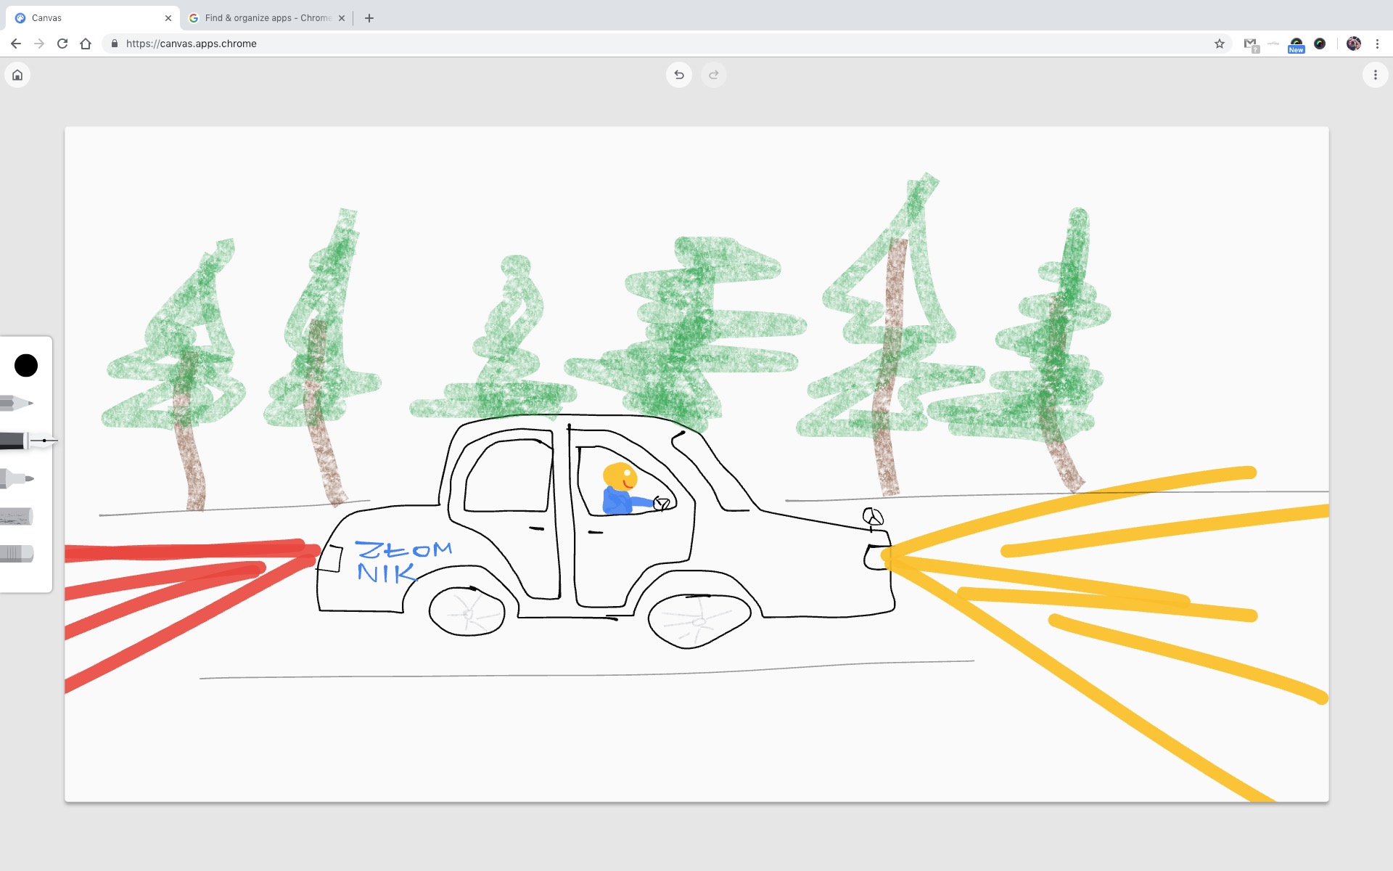
Task: Click the drawn car on canvas
Action: (606, 530)
